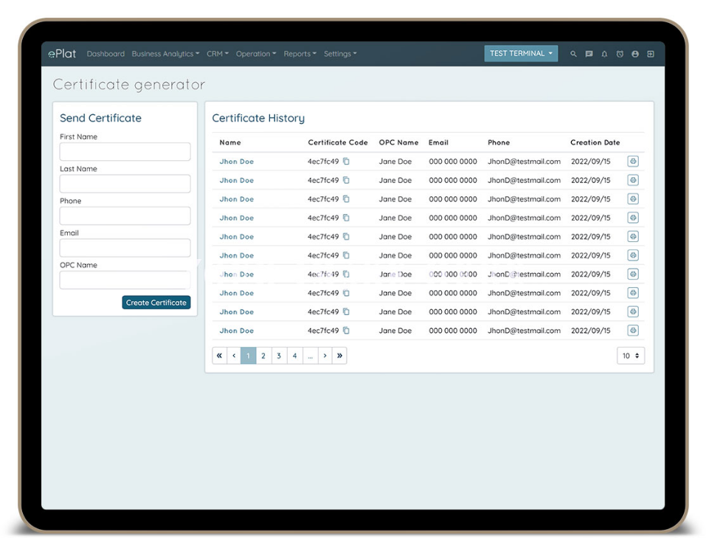Click the ellipsis pagination button
The width and height of the screenshot is (706, 538).
311,356
